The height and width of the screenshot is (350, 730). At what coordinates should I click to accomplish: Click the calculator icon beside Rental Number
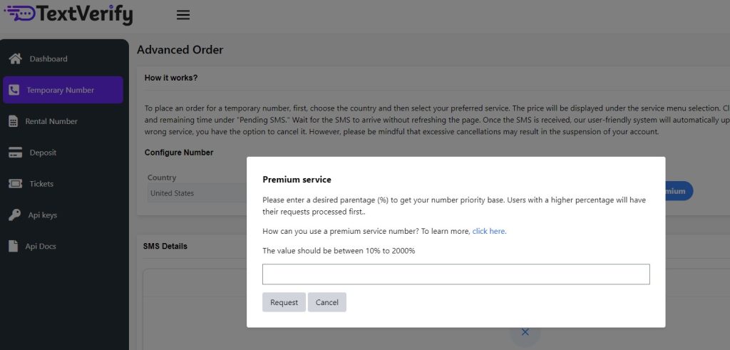(x=14, y=121)
